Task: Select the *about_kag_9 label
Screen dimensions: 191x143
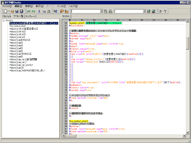Action: coord(16,68)
